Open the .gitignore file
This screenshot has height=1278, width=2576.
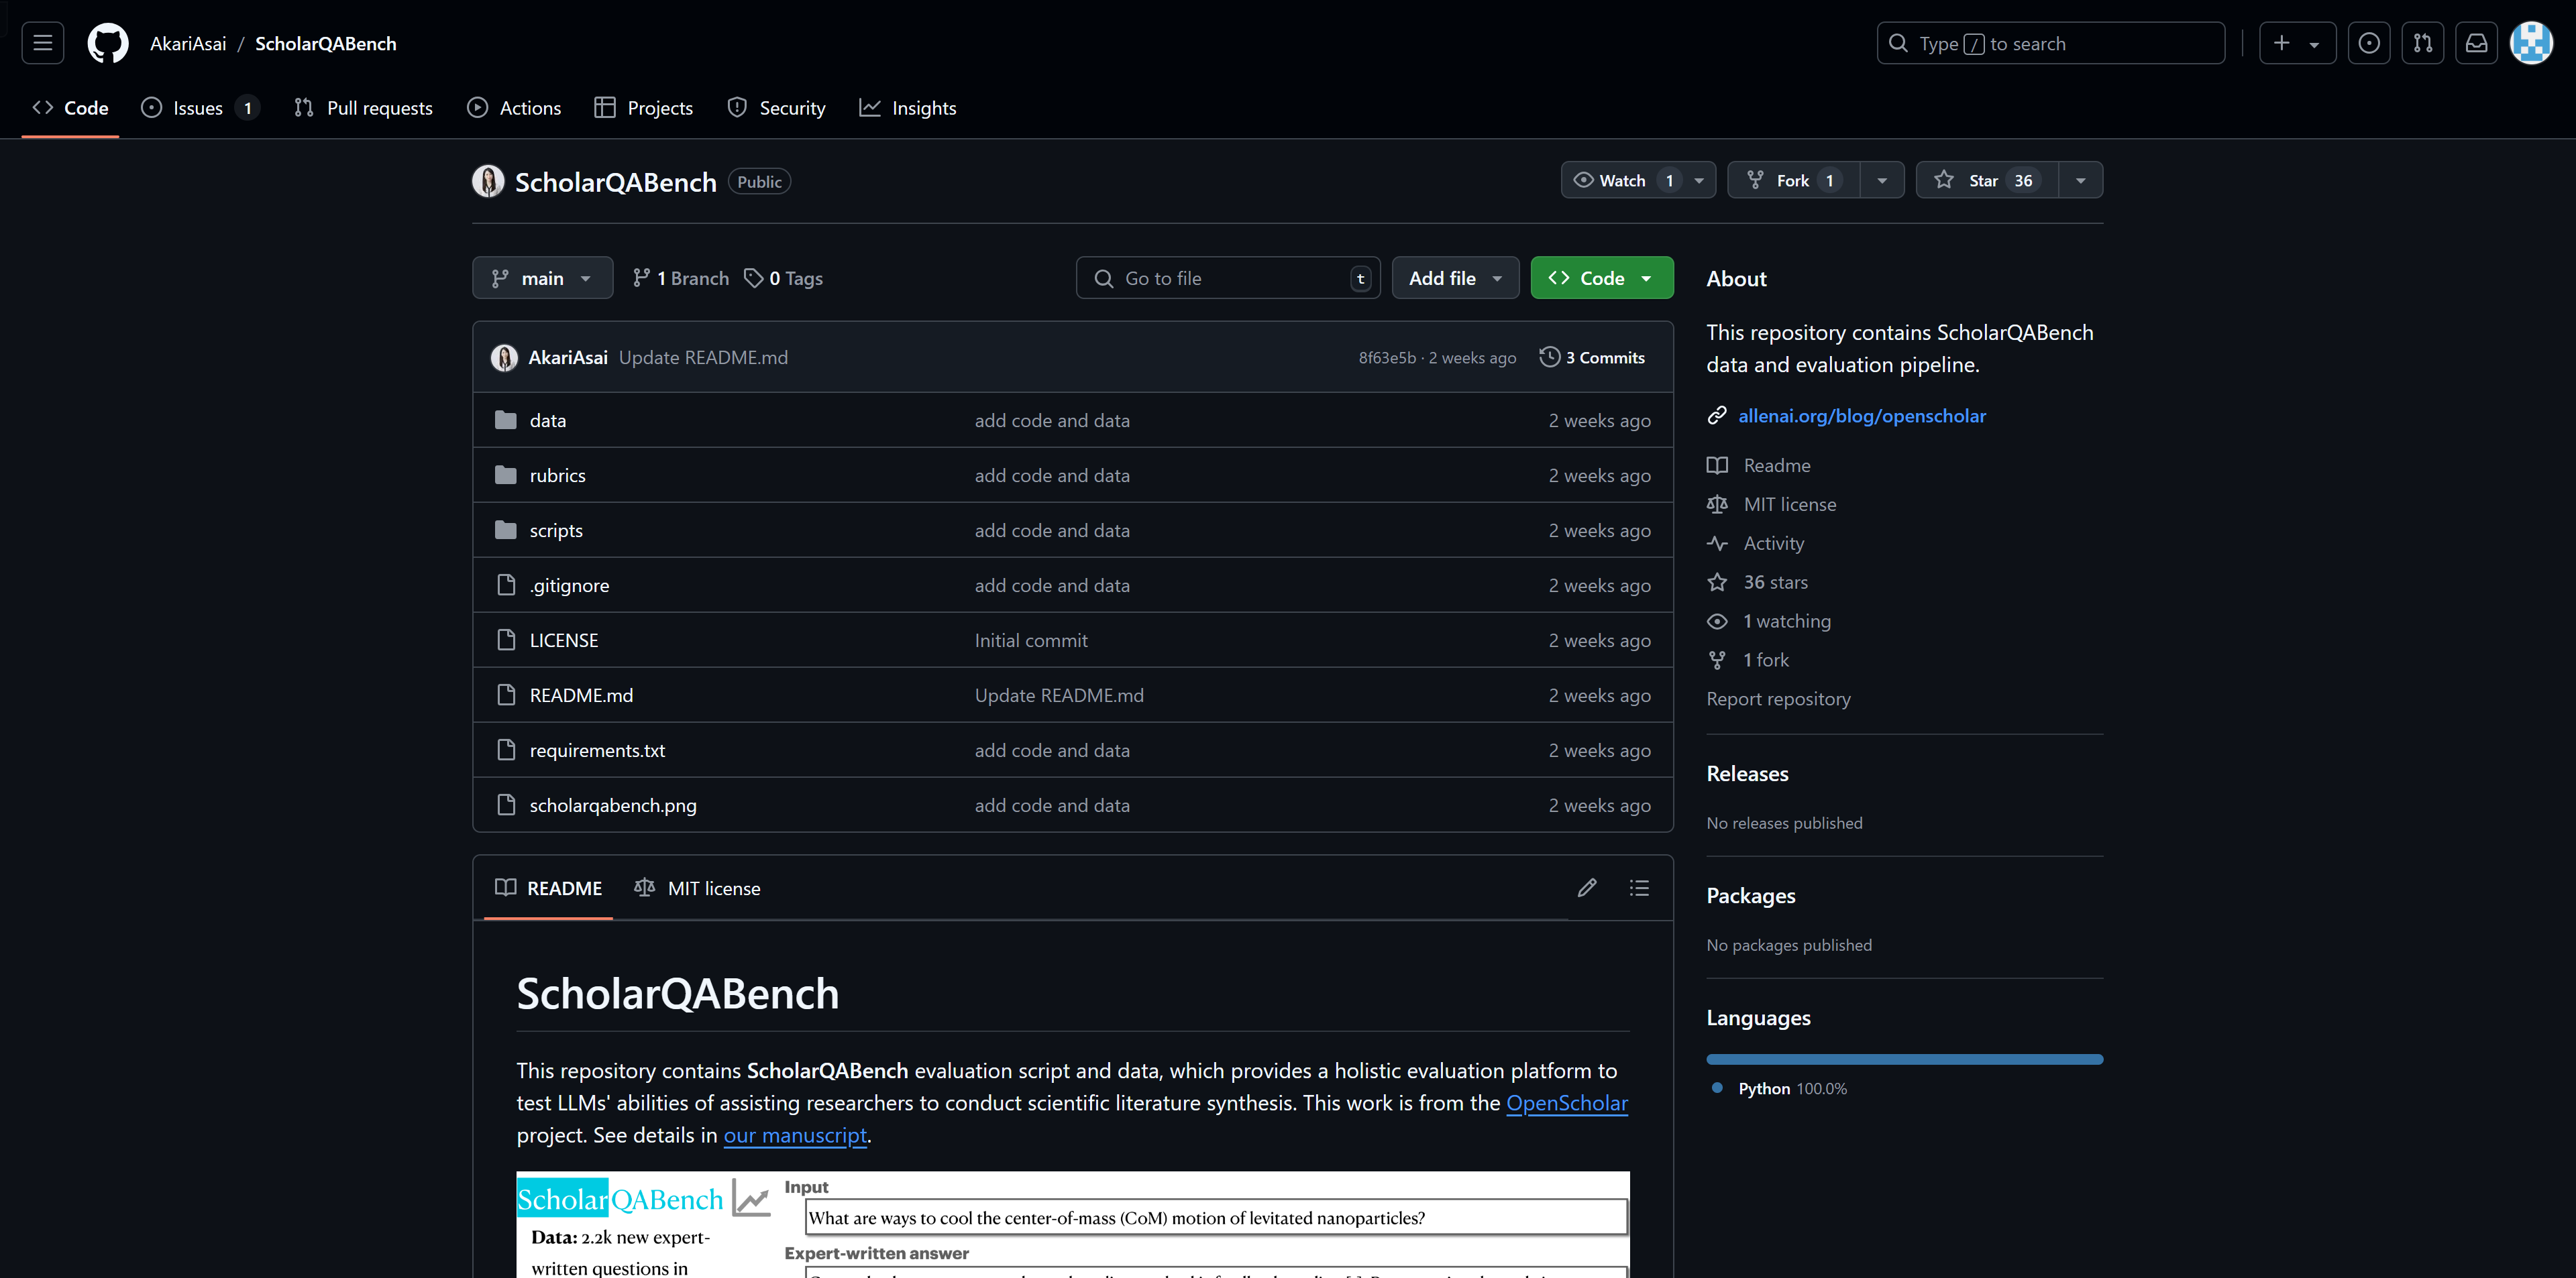(x=569, y=585)
